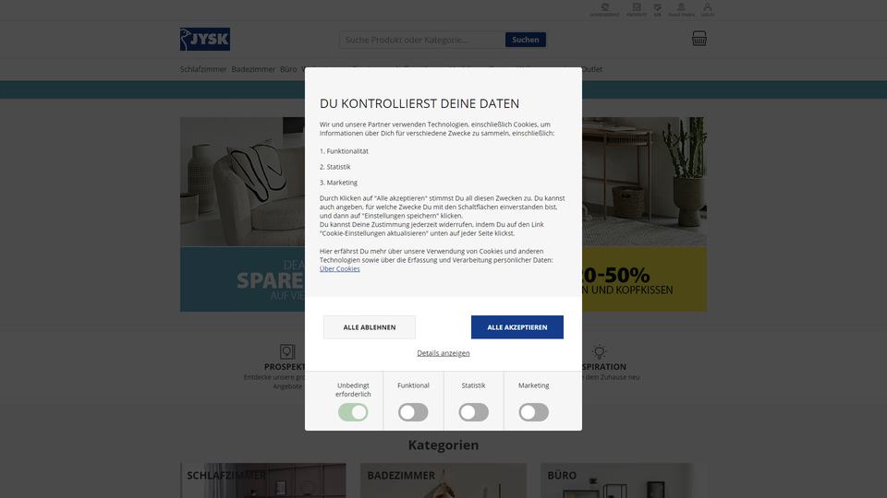Open the Prospekt icon in top bar
The width and height of the screenshot is (887, 498).
(637, 9)
